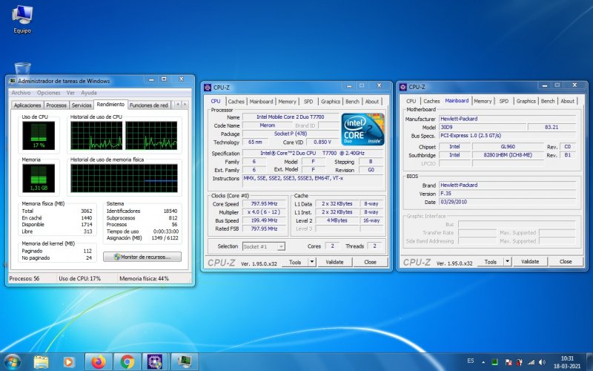593x371 pixels.
Task: Open Windows Explorer from the taskbar
Action: point(42,361)
